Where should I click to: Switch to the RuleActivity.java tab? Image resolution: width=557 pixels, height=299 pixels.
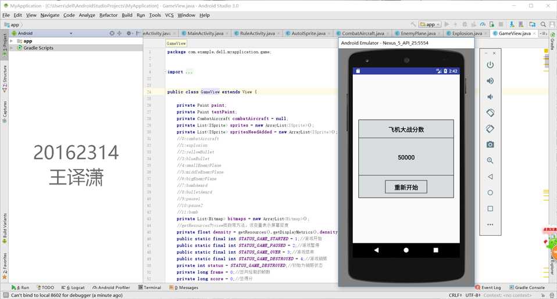click(x=257, y=33)
